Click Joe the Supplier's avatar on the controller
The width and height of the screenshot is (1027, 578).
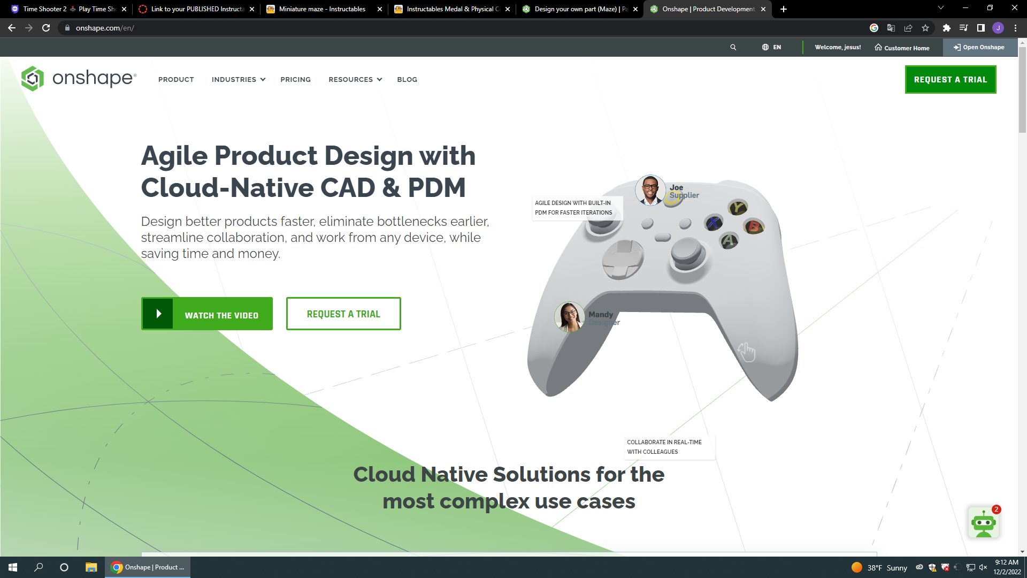(650, 190)
